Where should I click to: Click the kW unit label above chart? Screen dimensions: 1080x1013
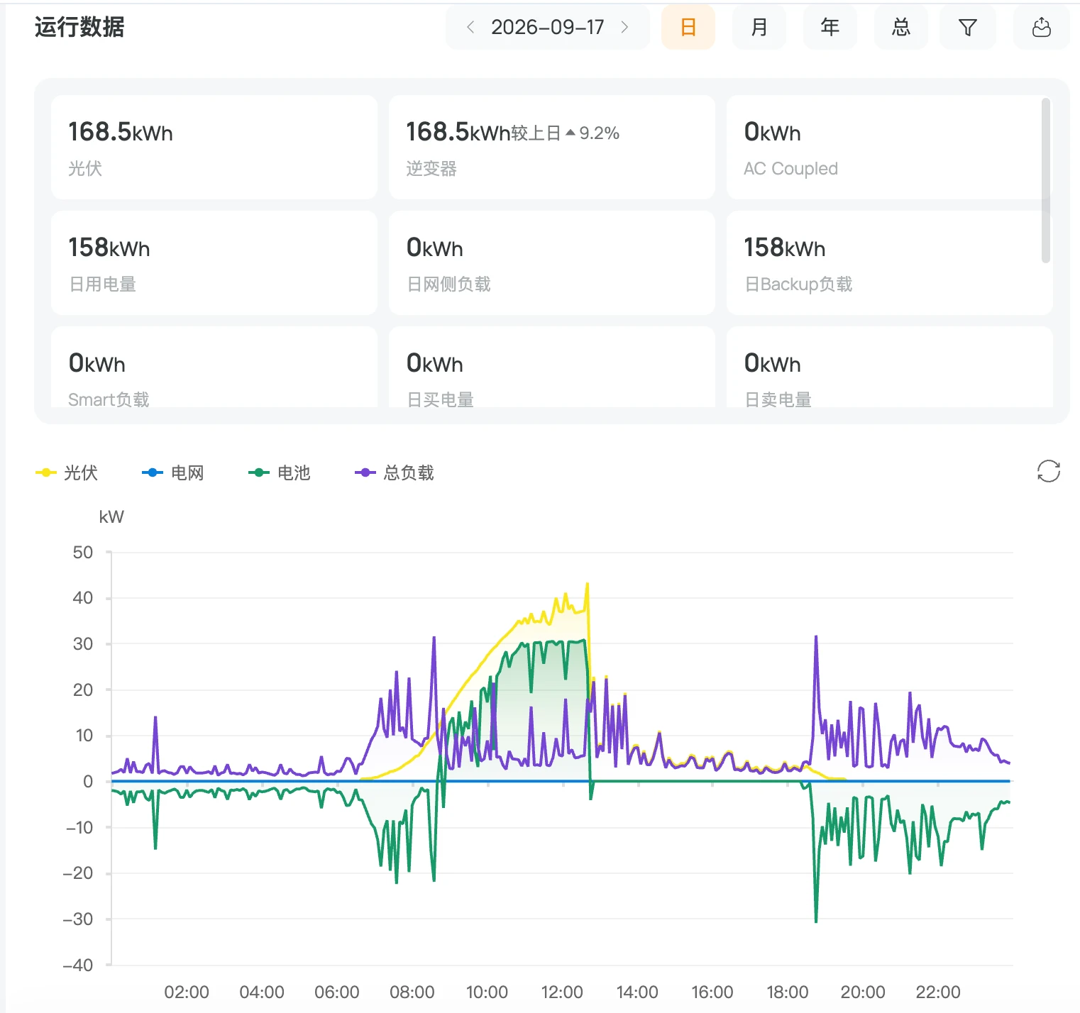coord(111,516)
